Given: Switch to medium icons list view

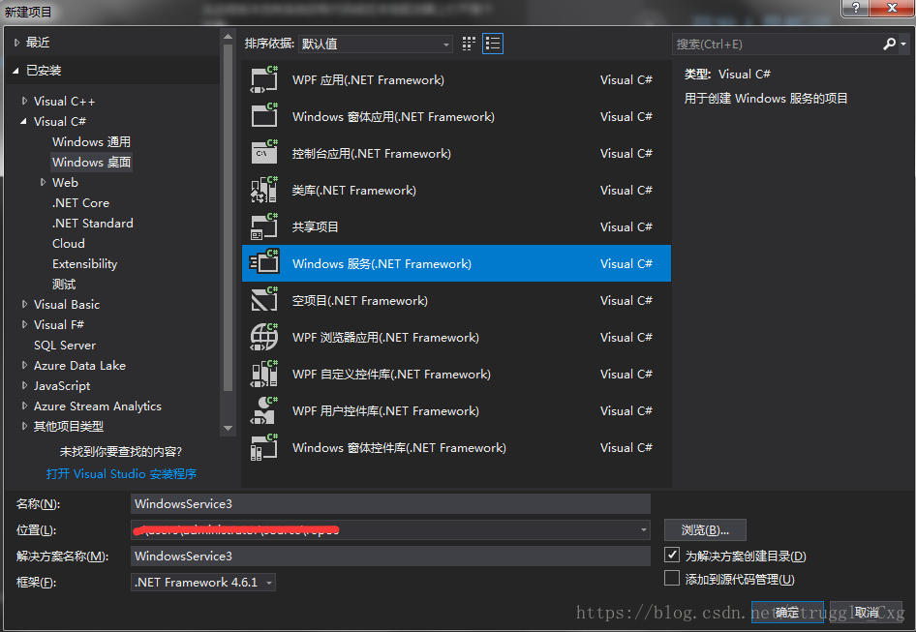Looking at the screenshot, I should pyautogui.click(x=493, y=44).
